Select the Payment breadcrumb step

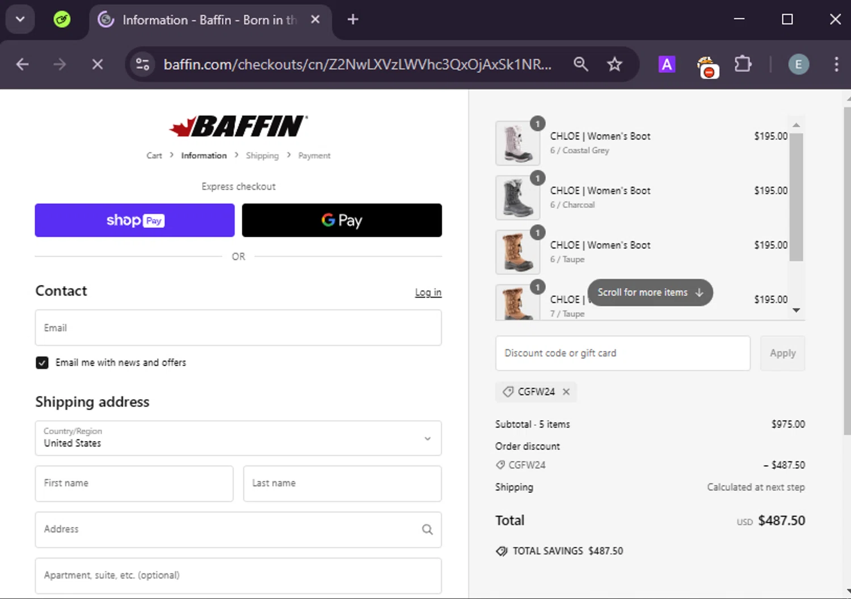coord(314,156)
